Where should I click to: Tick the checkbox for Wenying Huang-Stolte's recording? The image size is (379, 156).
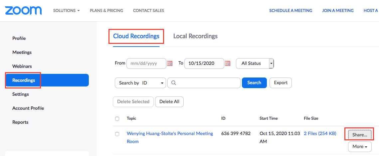tap(117, 134)
